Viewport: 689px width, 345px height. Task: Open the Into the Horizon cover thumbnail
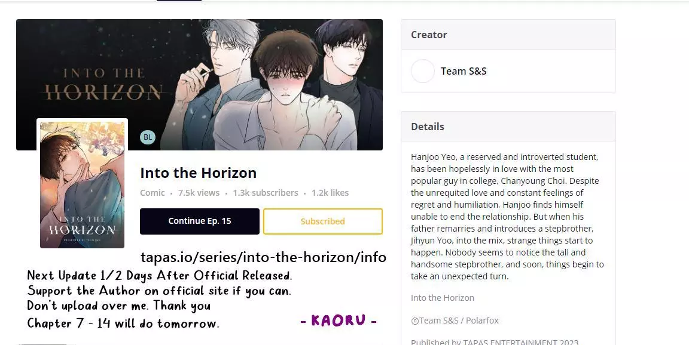point(82,184)
